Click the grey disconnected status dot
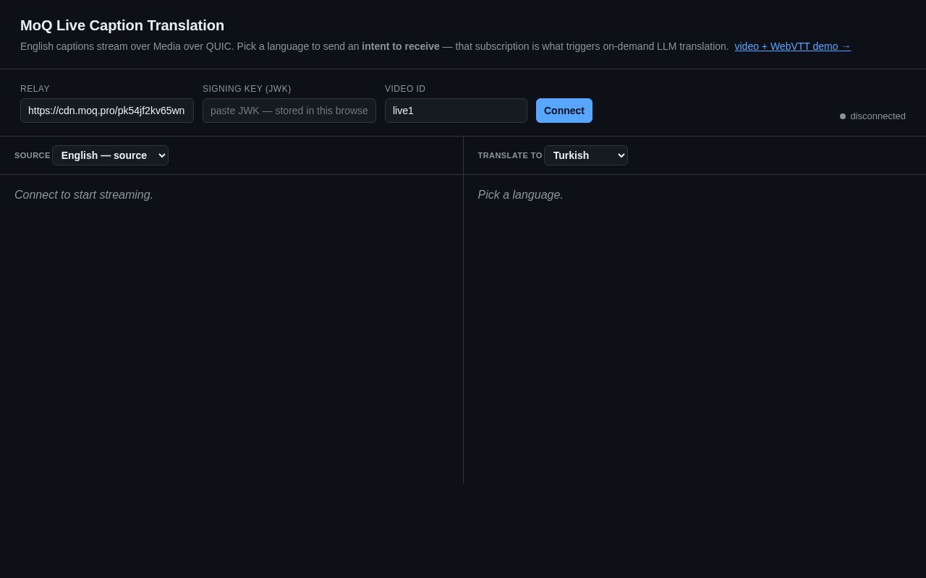 (x=843, y=116)
